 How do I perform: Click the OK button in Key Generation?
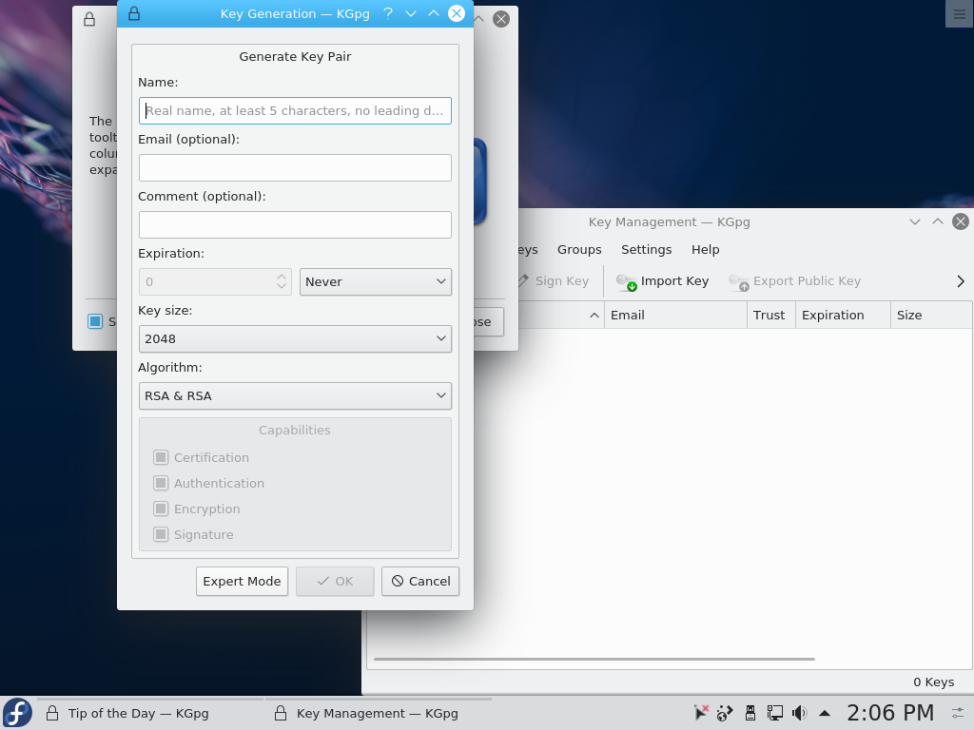tap(335, 581)
